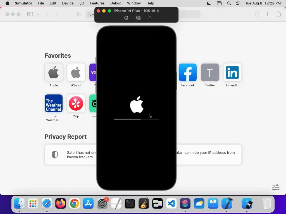The image size is (286, 214).
Task: Open Weather app from the Dock
Action: click(199, 203)
